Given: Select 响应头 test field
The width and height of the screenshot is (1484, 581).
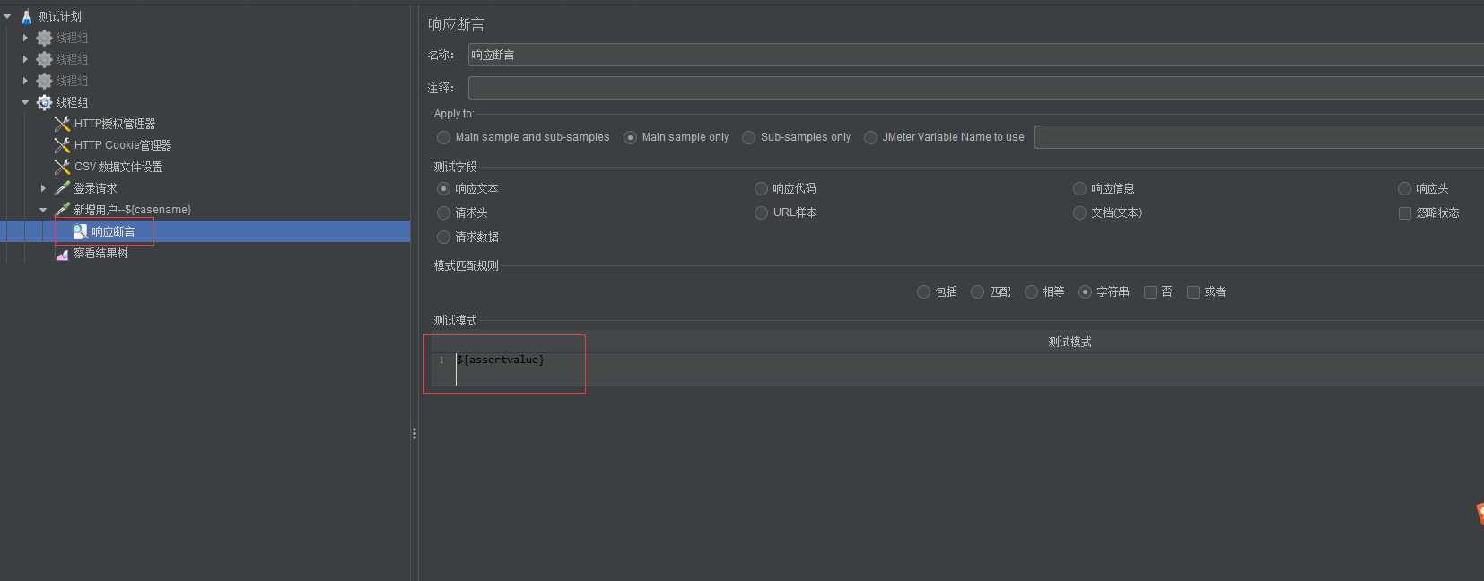Looking at the screenshot, I should 1404,188.
